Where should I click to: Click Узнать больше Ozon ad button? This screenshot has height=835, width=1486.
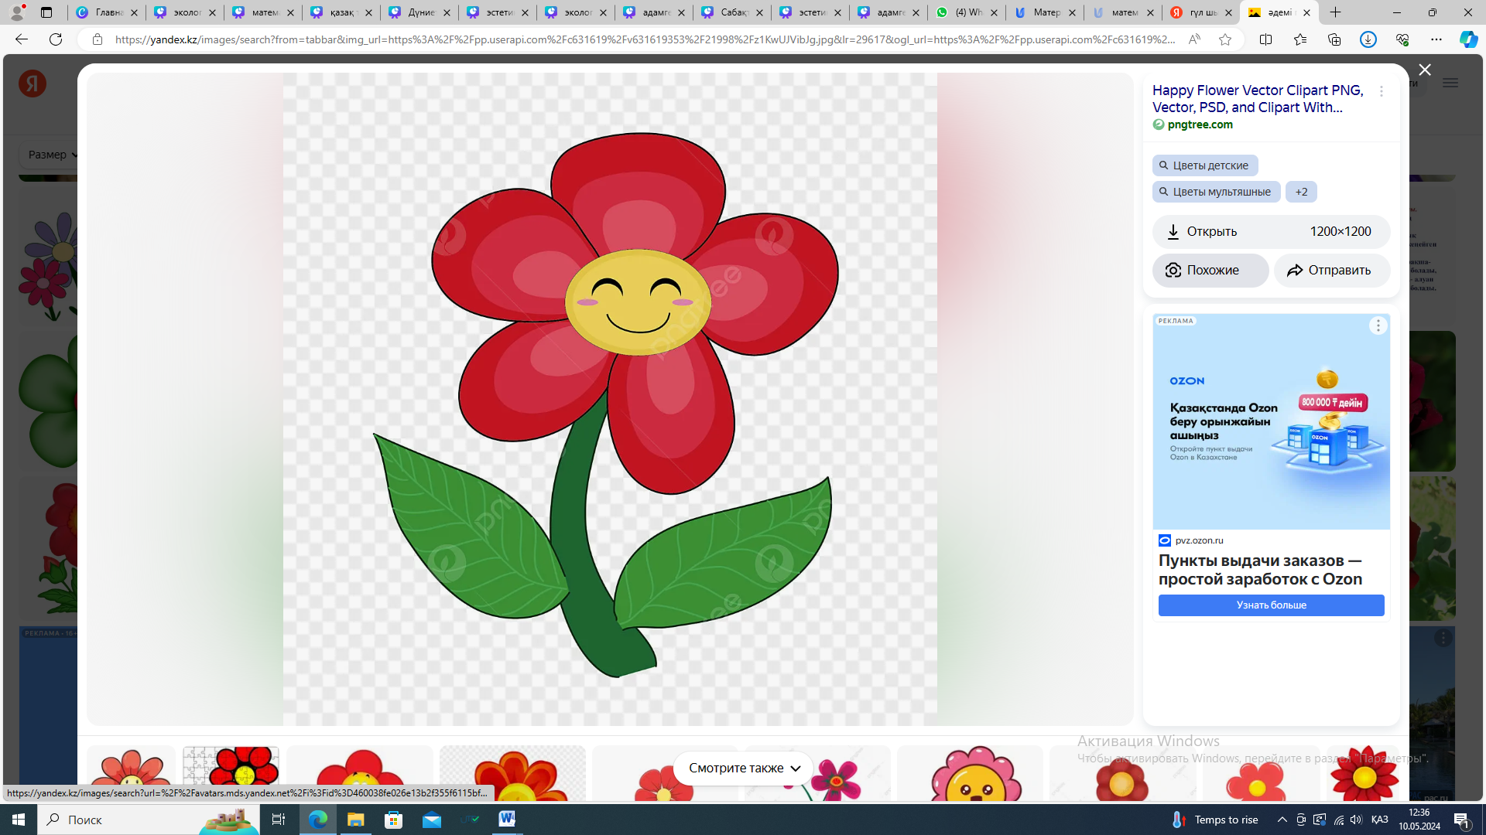pyautogui.click(x=1271, y=605)
